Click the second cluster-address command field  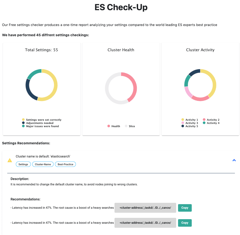tap(145, 223)
